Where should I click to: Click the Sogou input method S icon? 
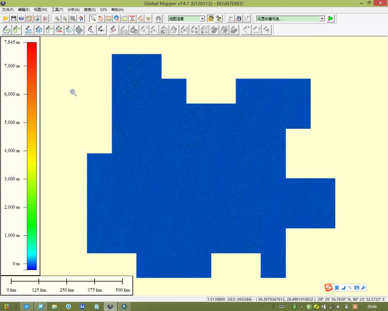[x=328, y=288]
